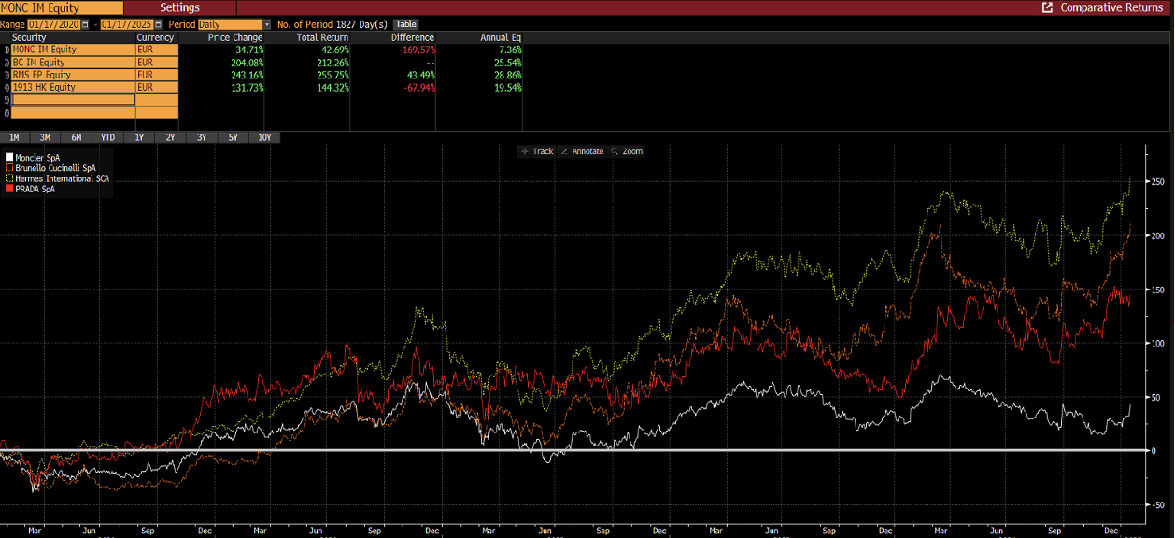Click the 34.71% price change value
The height and width of the screenshot is (538, 1175).
click(x=248, y=50)
